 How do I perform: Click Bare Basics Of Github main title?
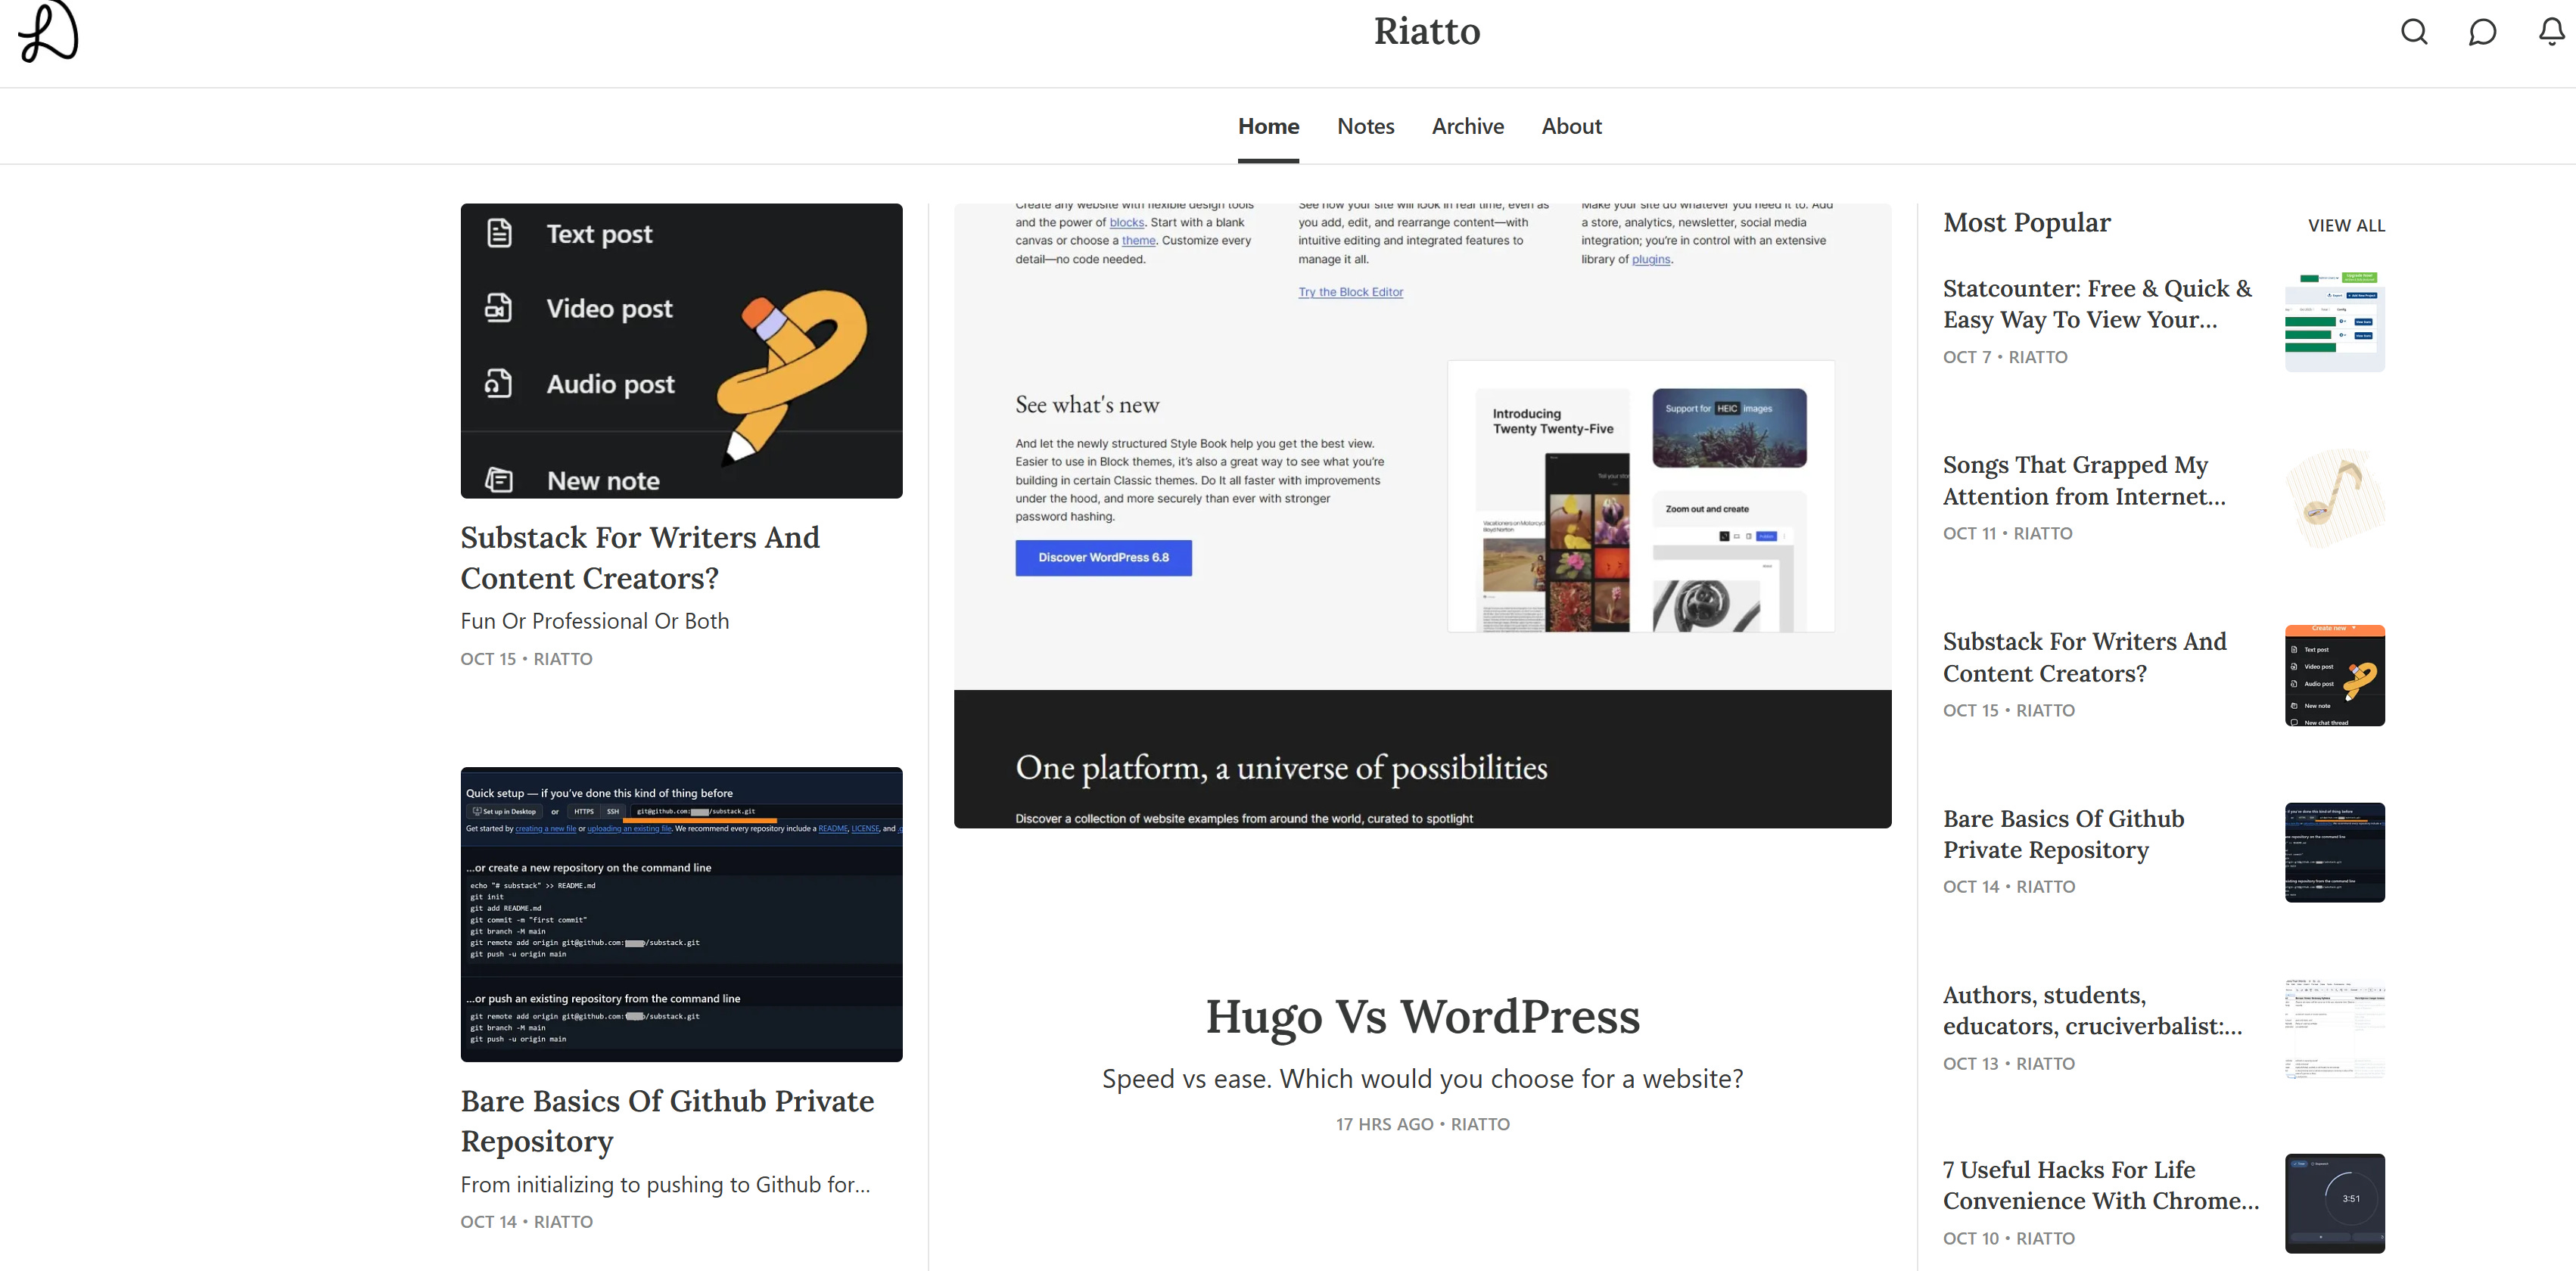click(667, 1121)
